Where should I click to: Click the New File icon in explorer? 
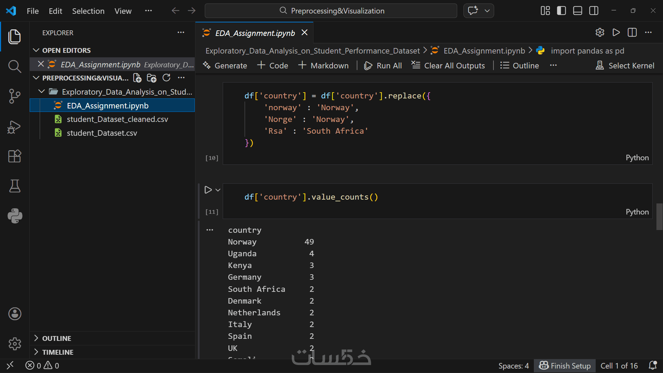137,78
